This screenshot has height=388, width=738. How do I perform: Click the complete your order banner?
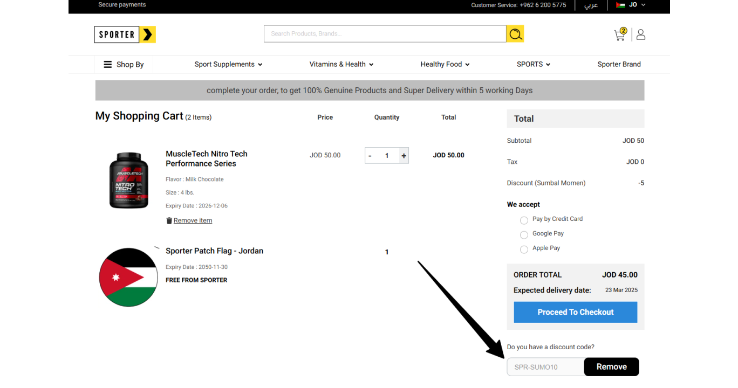(x=370, y=91)
